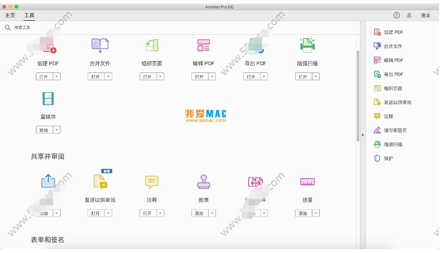The width and height of the screenshot is (447, 253).
Task: Click the compare files arrows icon
Action: point(255,181)
